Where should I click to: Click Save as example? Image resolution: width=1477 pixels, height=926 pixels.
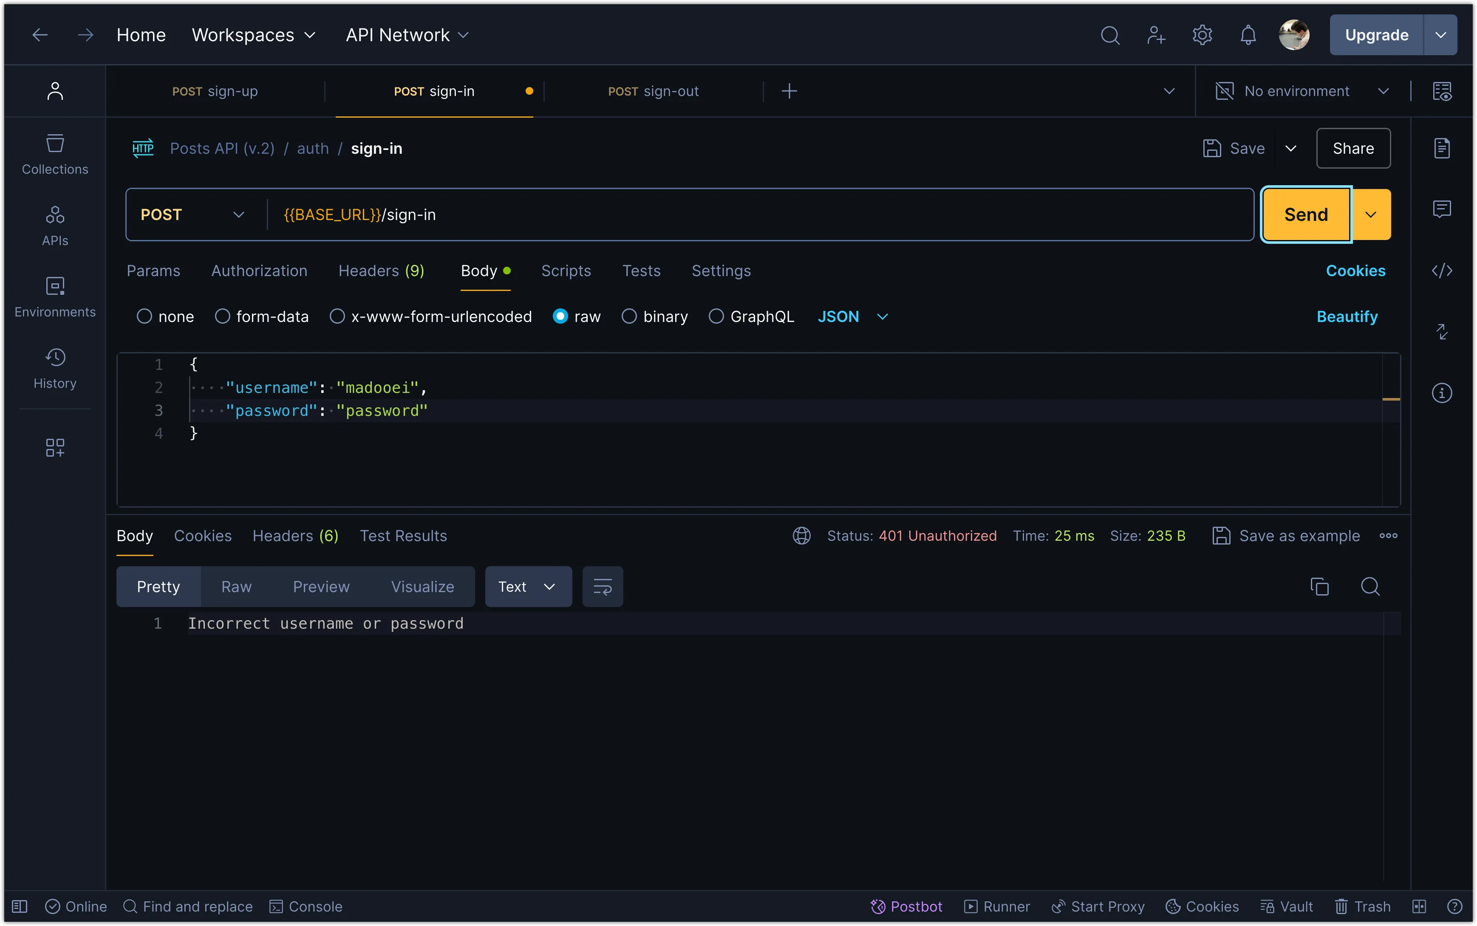pos(1286,536)
